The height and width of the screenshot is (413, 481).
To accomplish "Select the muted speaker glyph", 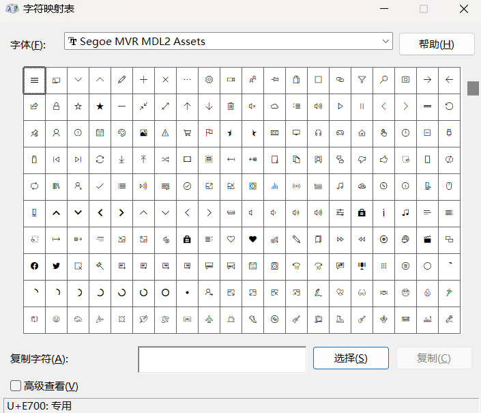I will (252, 106).
